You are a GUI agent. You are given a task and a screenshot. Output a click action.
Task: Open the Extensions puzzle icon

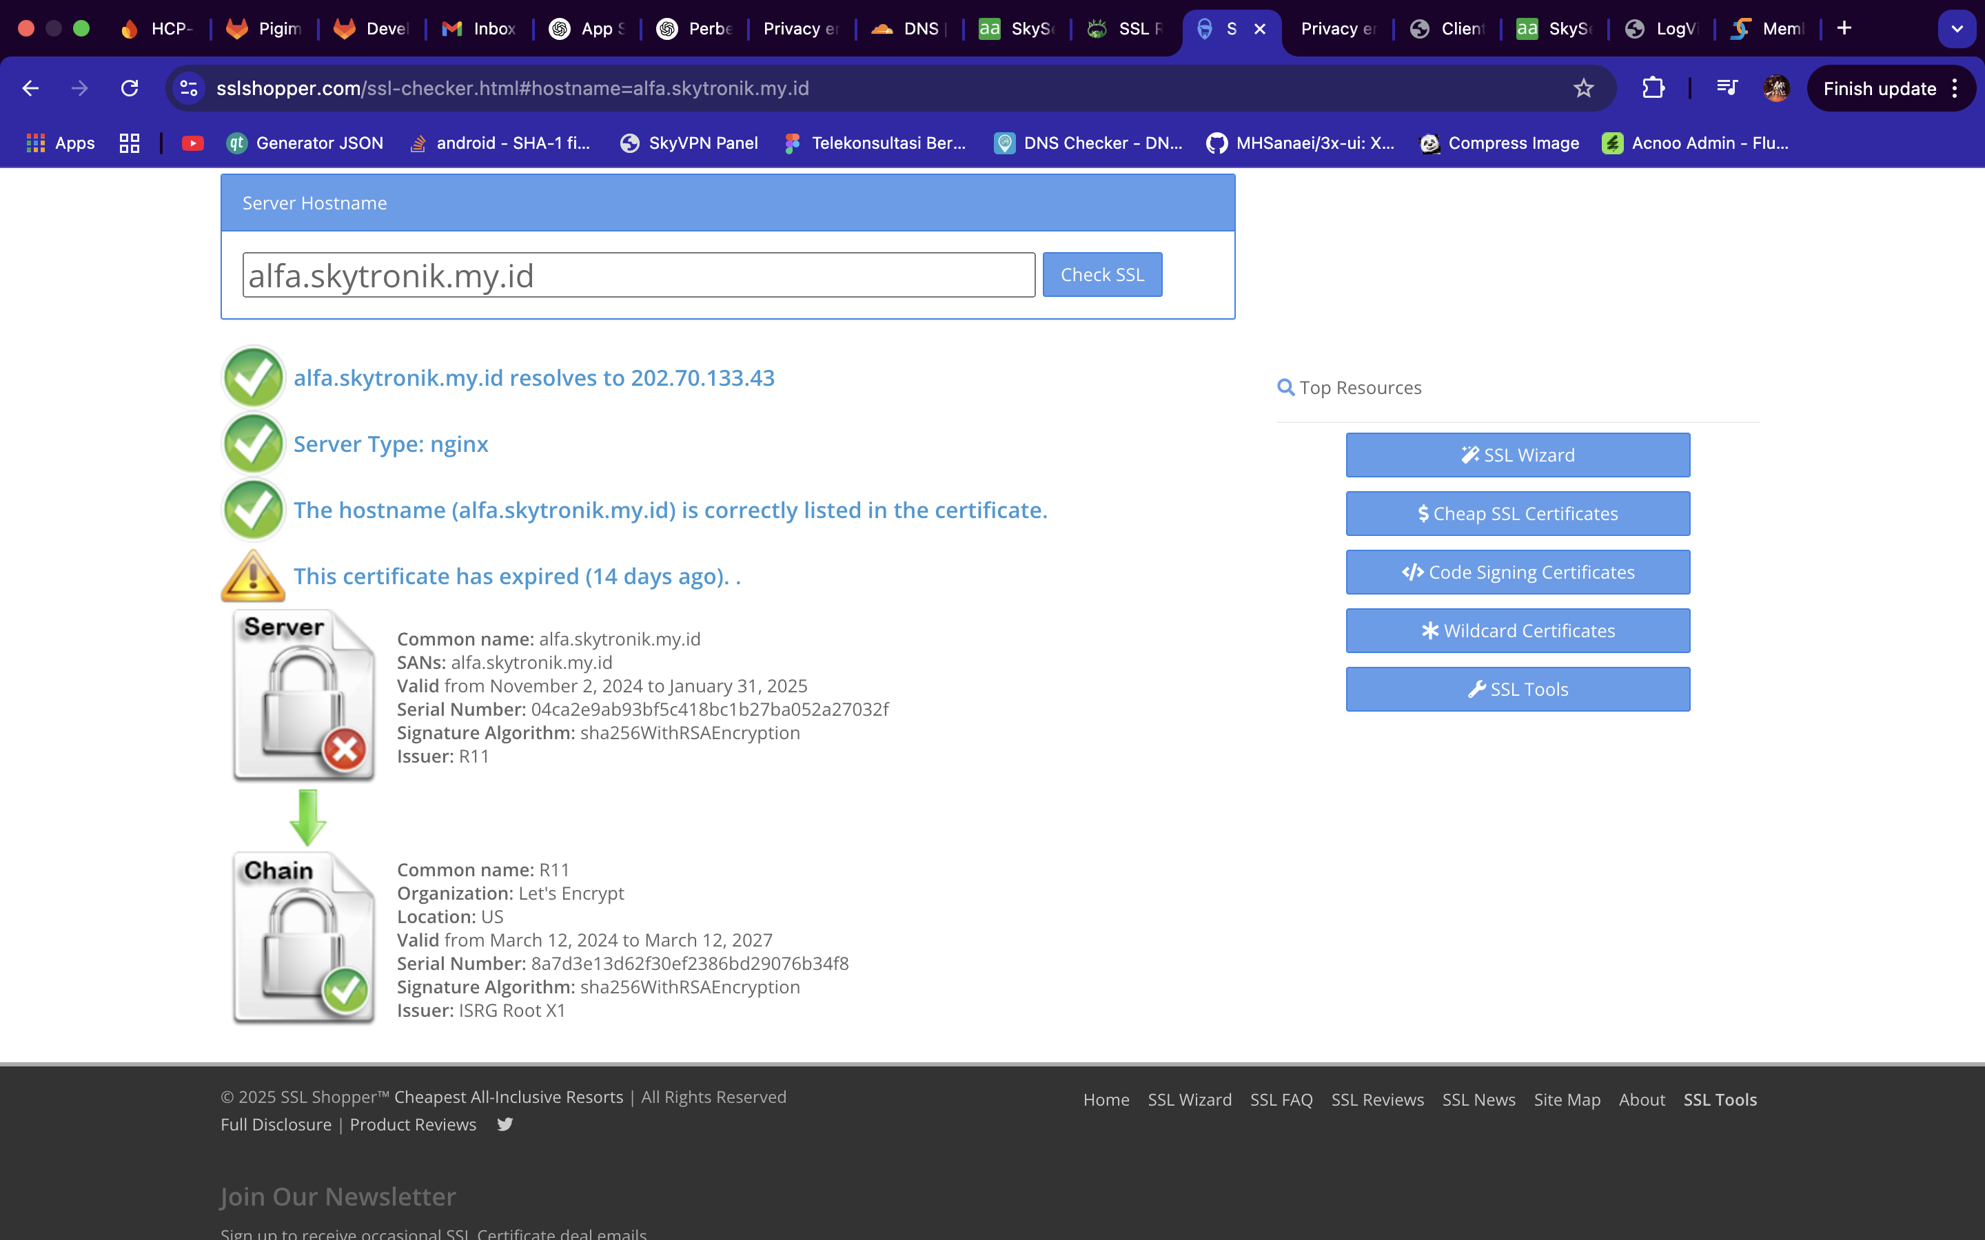1653,89
